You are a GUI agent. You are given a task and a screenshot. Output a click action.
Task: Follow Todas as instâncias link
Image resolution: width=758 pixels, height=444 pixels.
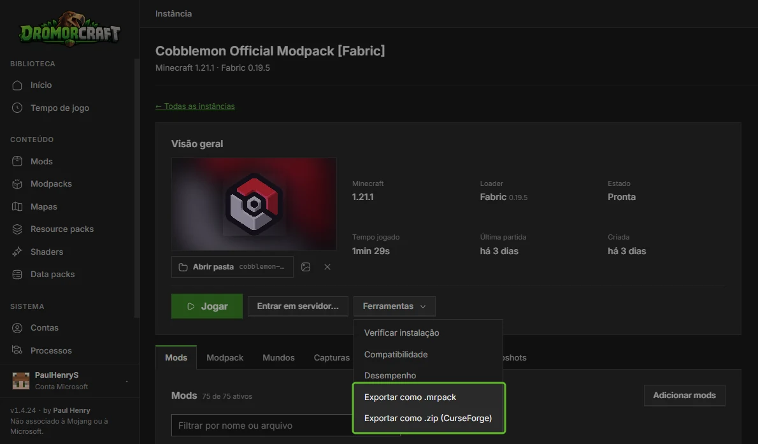click(195, 106)
